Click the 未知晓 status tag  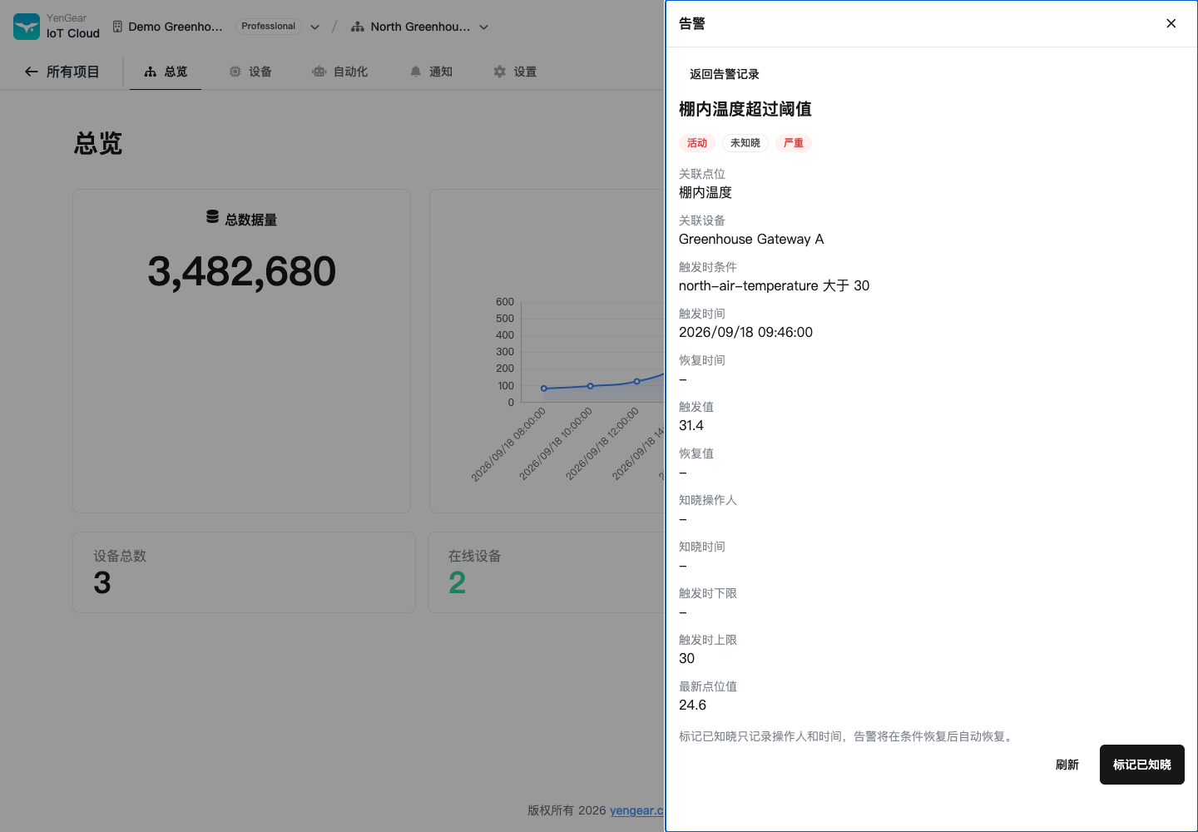(x=745, y=143)
